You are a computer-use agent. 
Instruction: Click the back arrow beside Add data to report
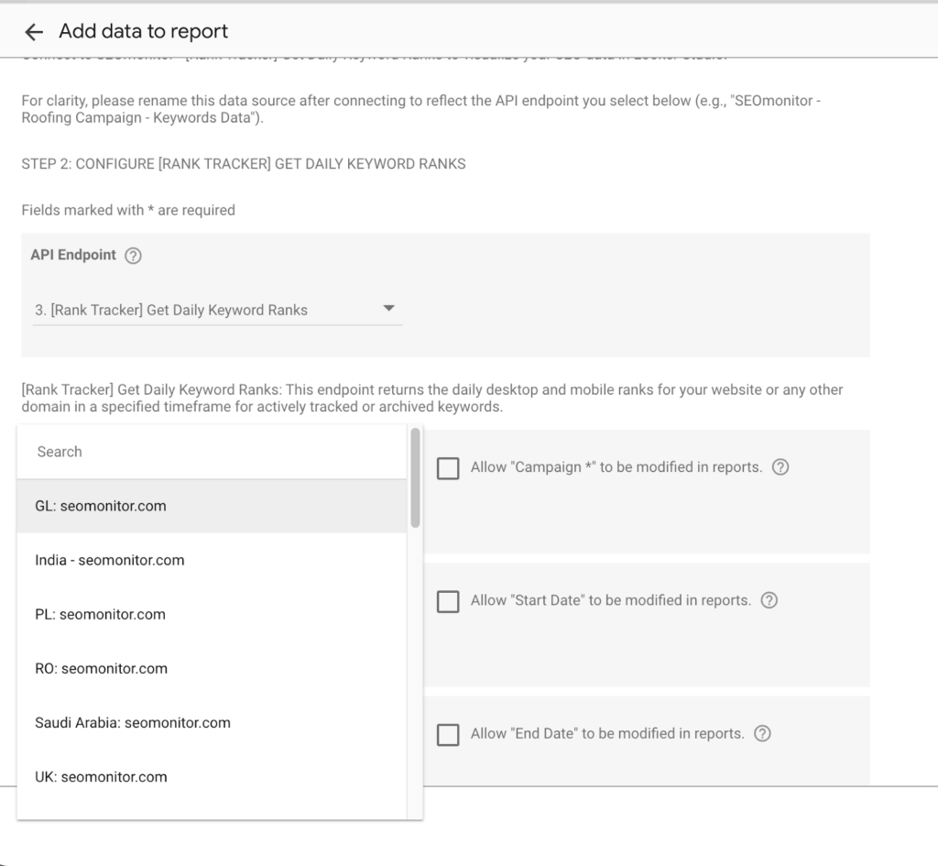point(34,32)
